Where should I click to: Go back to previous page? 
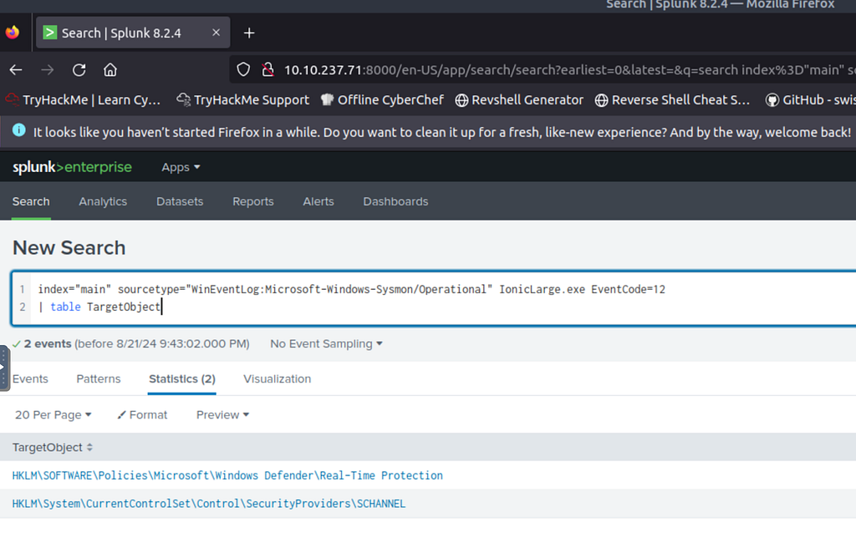click(16, 70)
